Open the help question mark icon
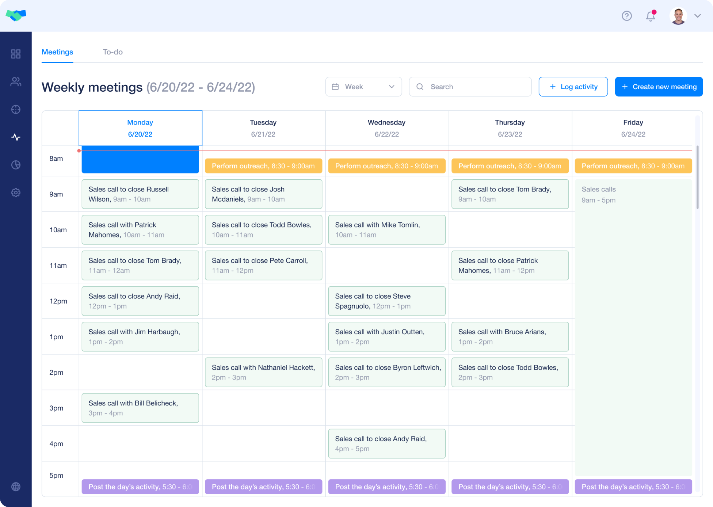Viewport: 713px width, 507px height. [627, 16]
